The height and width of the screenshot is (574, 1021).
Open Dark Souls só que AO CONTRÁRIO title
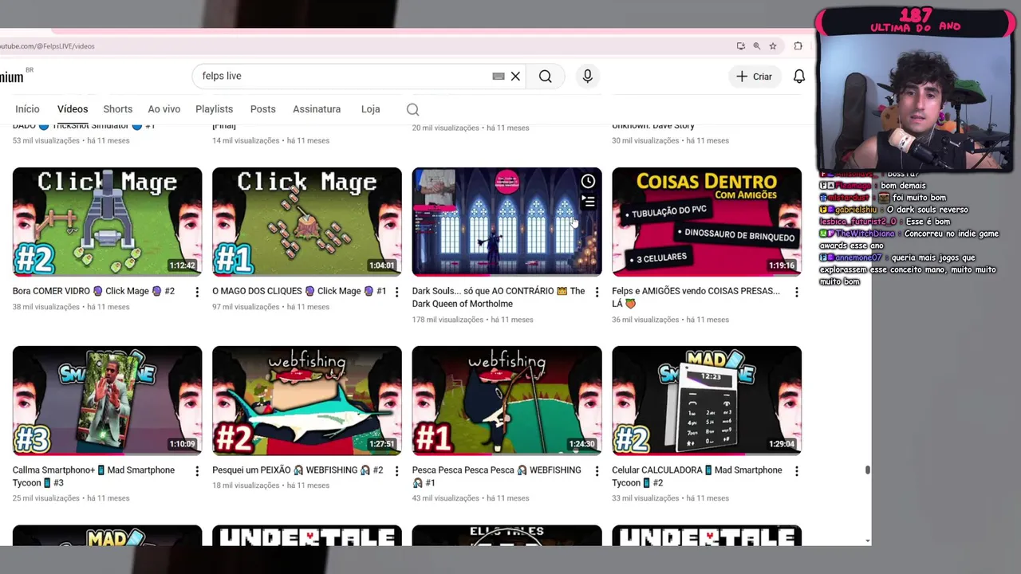[x=499, y=297]
